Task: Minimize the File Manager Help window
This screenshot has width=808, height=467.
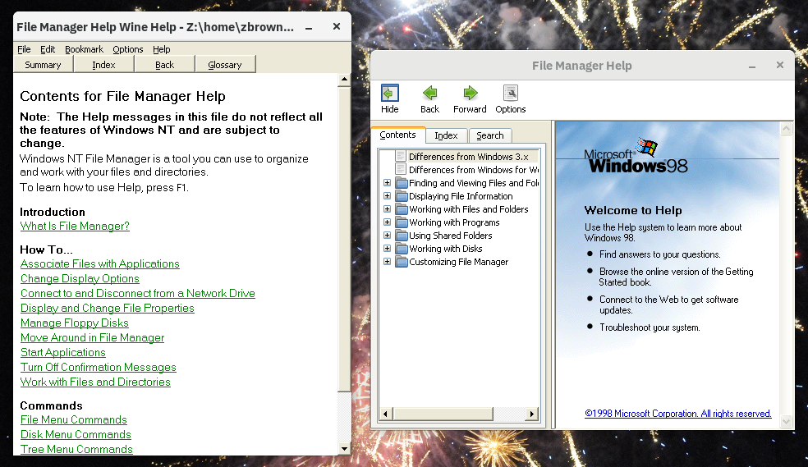Action: (x=752, y=66)
